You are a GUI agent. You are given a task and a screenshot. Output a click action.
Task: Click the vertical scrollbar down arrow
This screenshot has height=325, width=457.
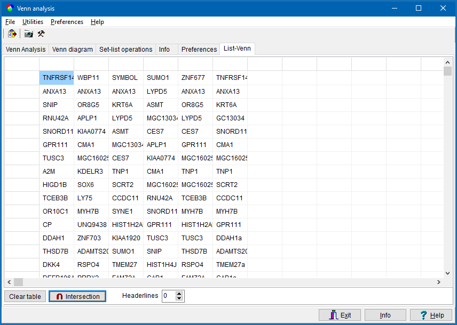click(x=448, y=273)
